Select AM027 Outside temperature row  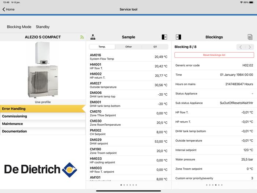click(128, 85)
